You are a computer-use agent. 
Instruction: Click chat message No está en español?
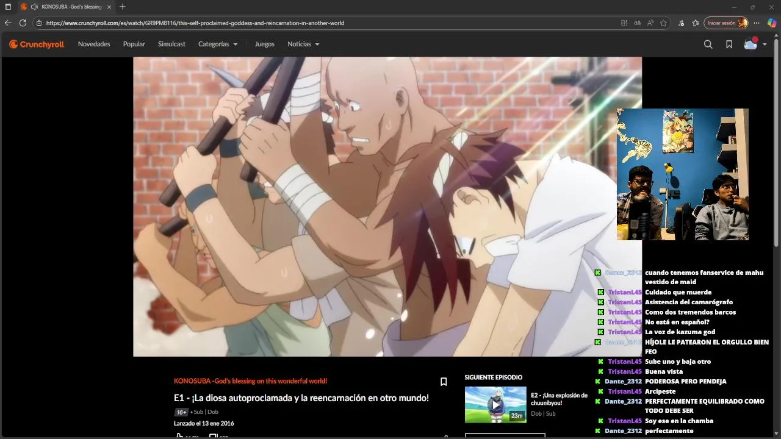pos(677,322)
